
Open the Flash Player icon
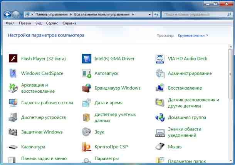click(13, 58)
